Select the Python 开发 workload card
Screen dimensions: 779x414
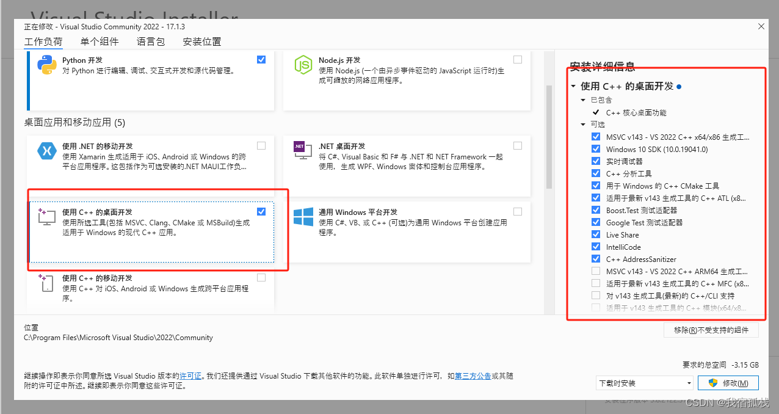[151, 81]
